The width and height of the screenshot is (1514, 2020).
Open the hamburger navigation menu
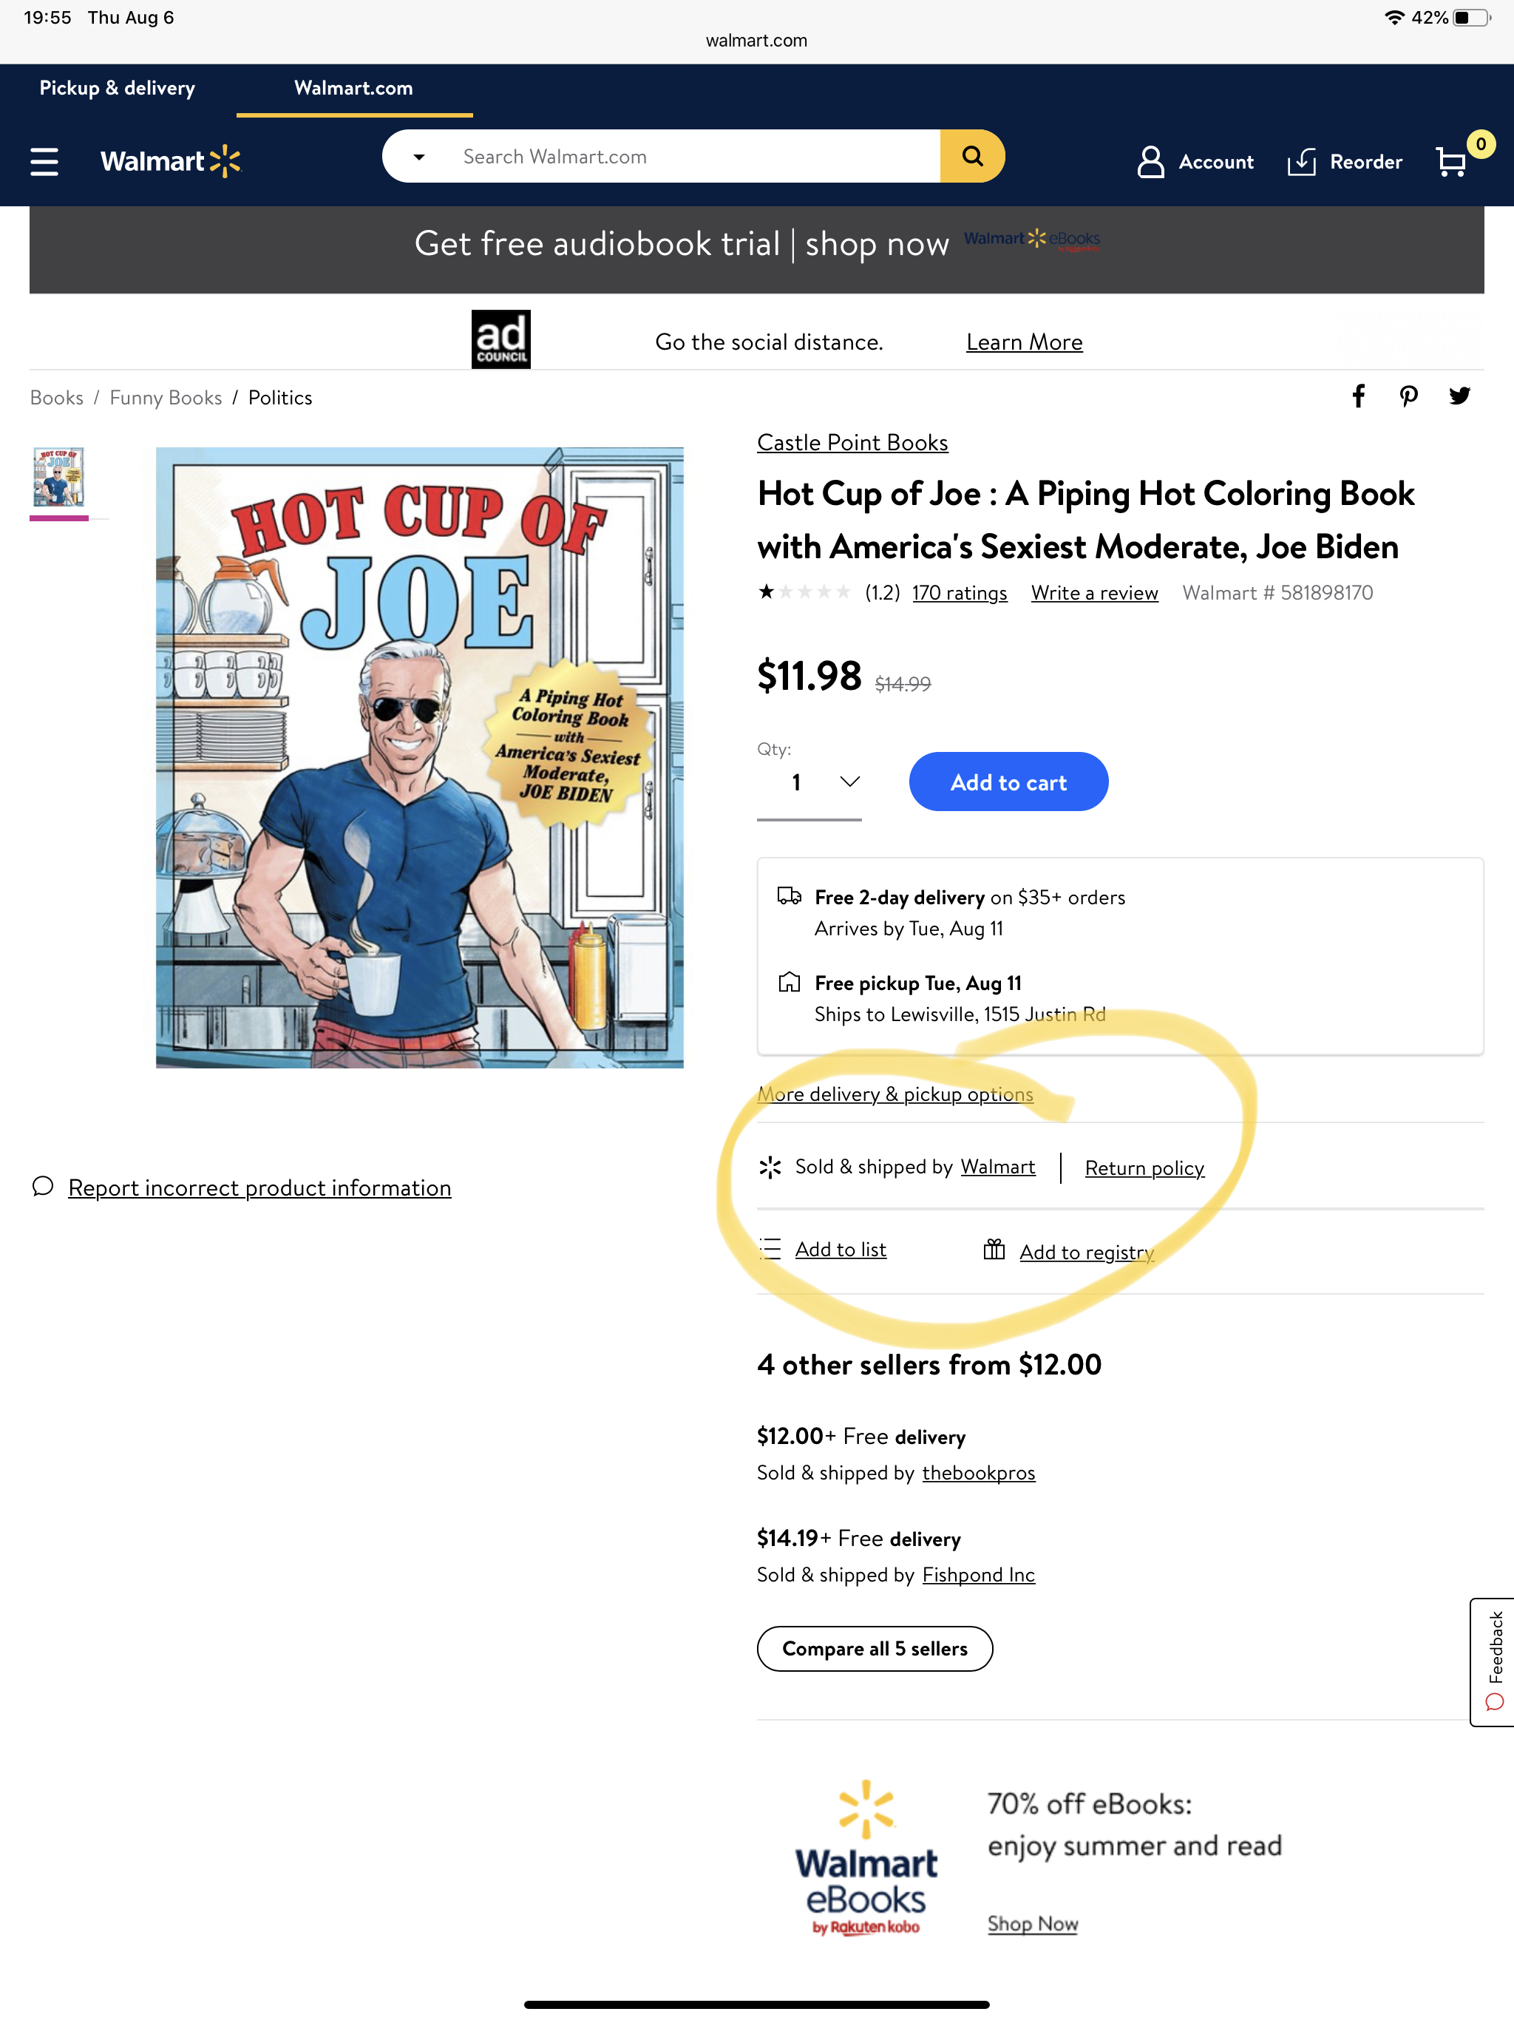tap(44, 162)
